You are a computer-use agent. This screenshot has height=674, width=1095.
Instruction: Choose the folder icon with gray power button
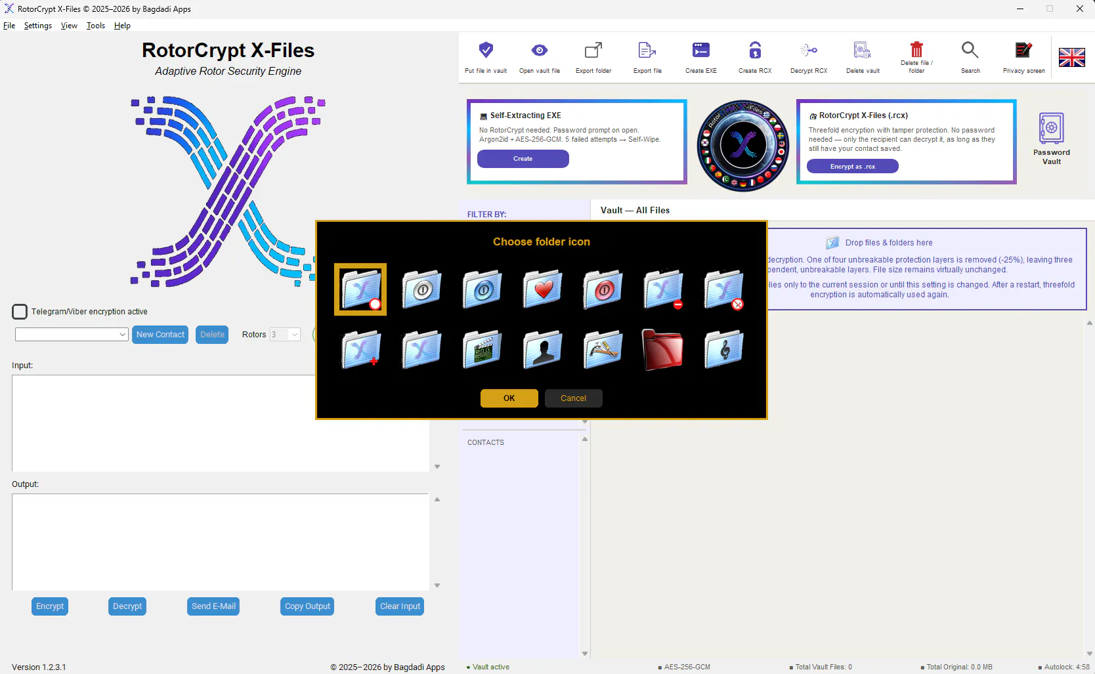(x=421, y=289)
